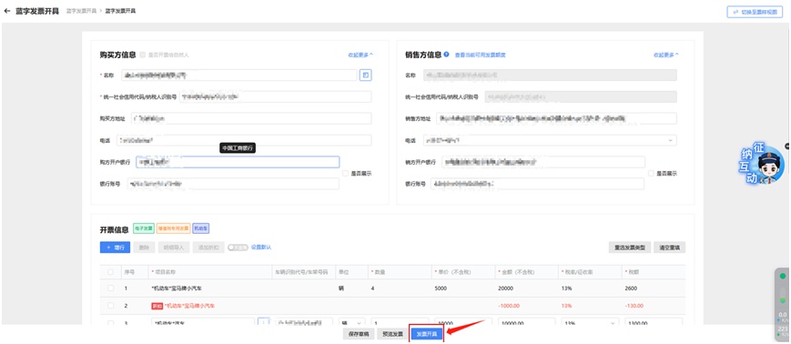Collapse the 征纳互动 floating widget with its small dark button
This screenshot has height=344, width=791.
point(787,146)
